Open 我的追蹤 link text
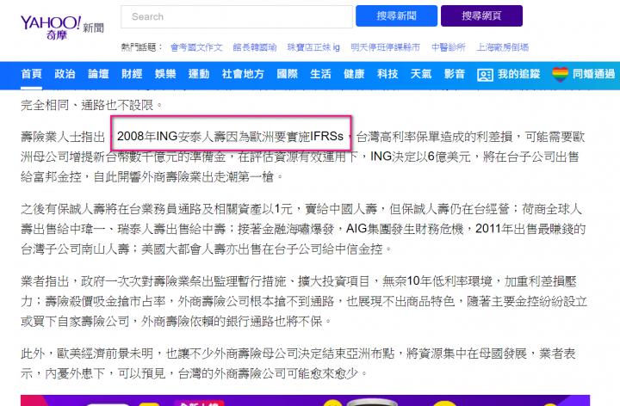 click(x=518, y=74)
